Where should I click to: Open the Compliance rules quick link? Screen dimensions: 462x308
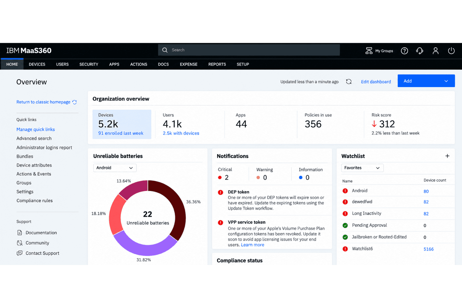tap(35, 201)
